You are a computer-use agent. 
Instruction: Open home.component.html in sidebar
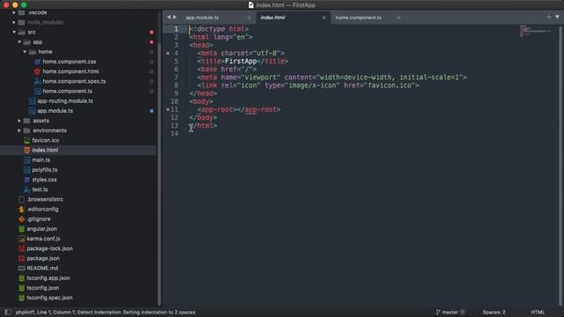(70, 71)
